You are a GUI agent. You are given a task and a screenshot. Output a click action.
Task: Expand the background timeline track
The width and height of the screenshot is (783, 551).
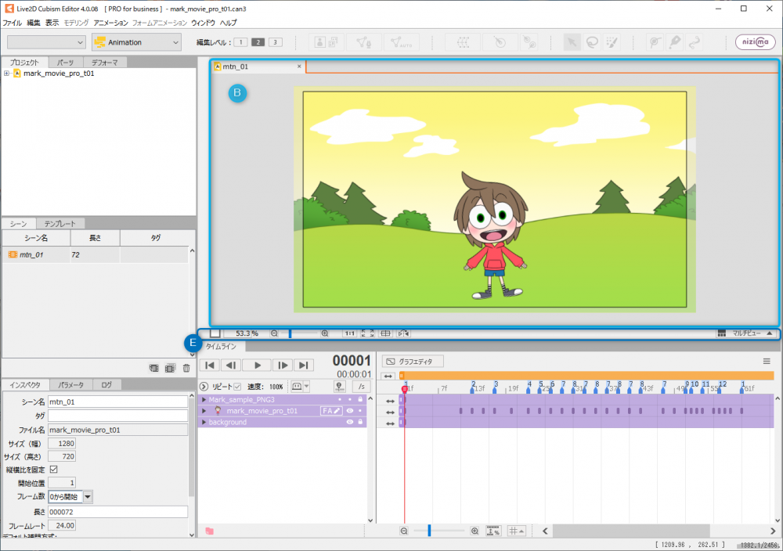204,422
